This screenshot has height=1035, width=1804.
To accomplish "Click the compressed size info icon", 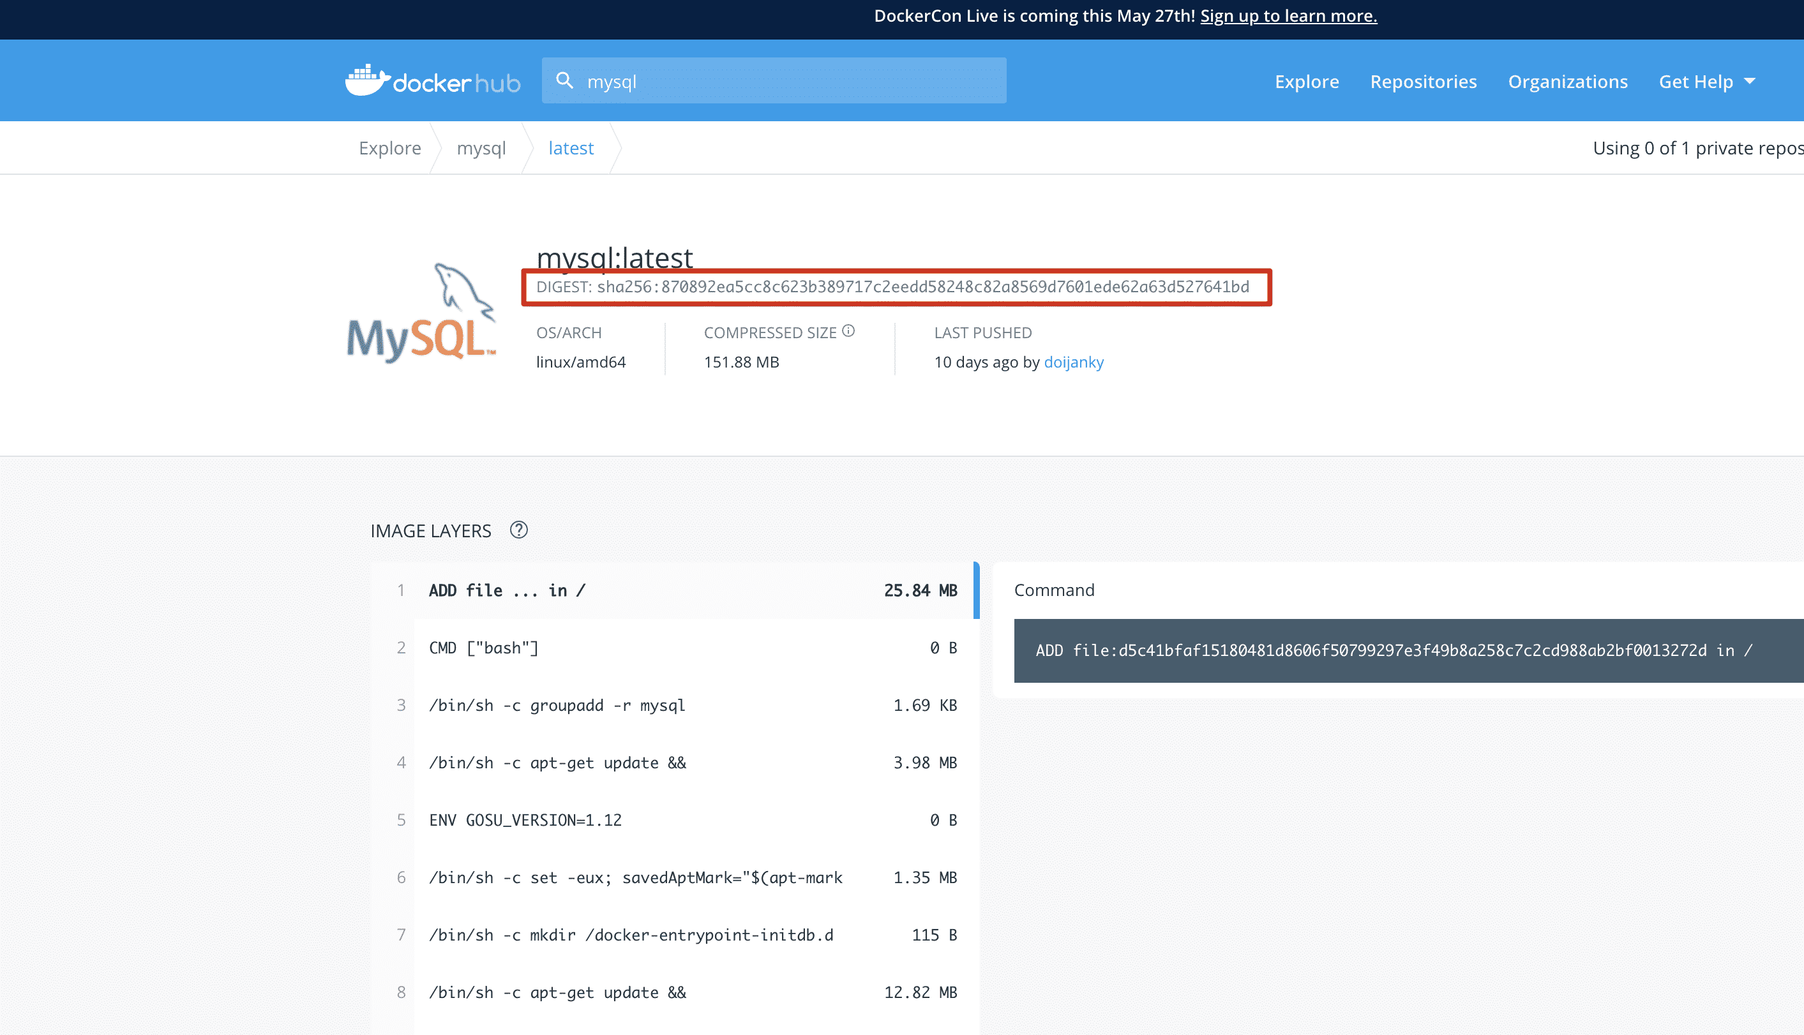I will click(848, 331).
